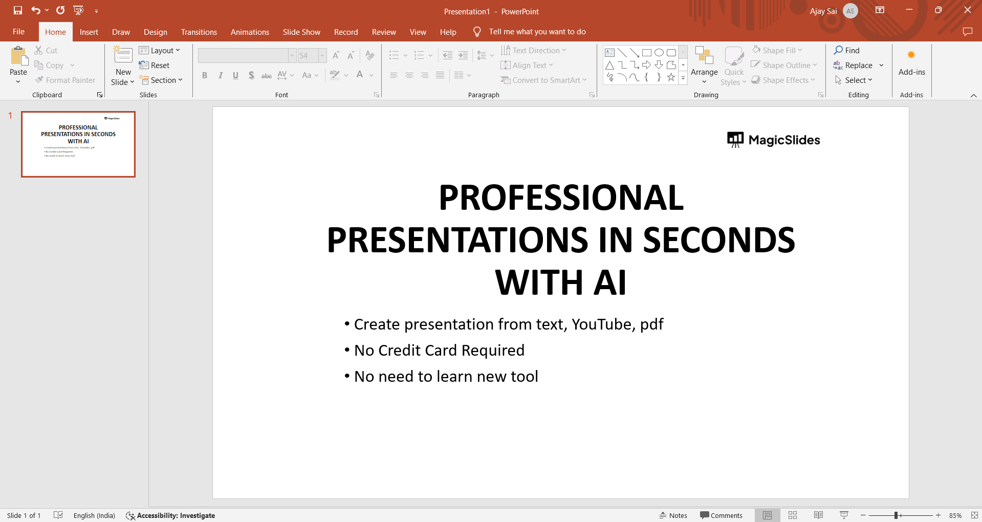The image size is (982, 522).
Task: Start slideshow from beginning via title bar icon
Action: (78, 10)
